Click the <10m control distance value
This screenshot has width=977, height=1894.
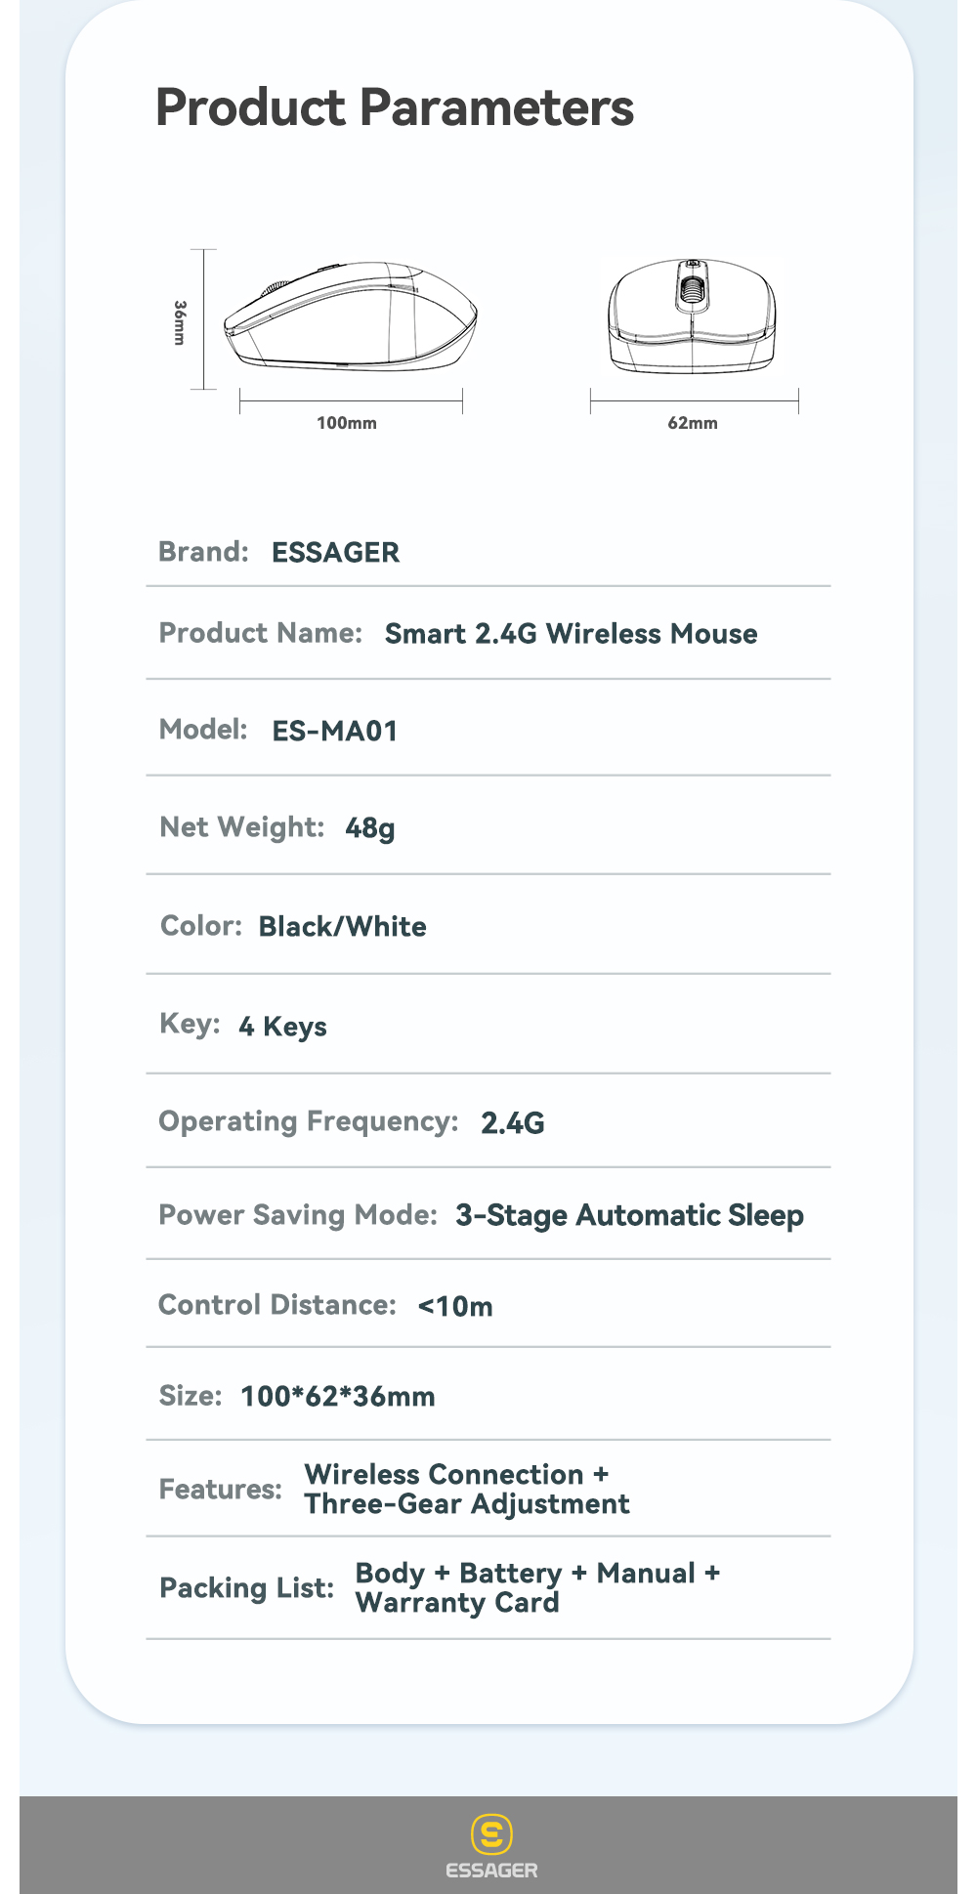click(x=454, y=1306)
